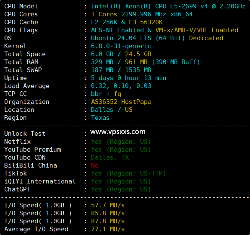Click the www.vpsxxs.com watermark link
The image size is (250, 235).
(x=118, y=132)
